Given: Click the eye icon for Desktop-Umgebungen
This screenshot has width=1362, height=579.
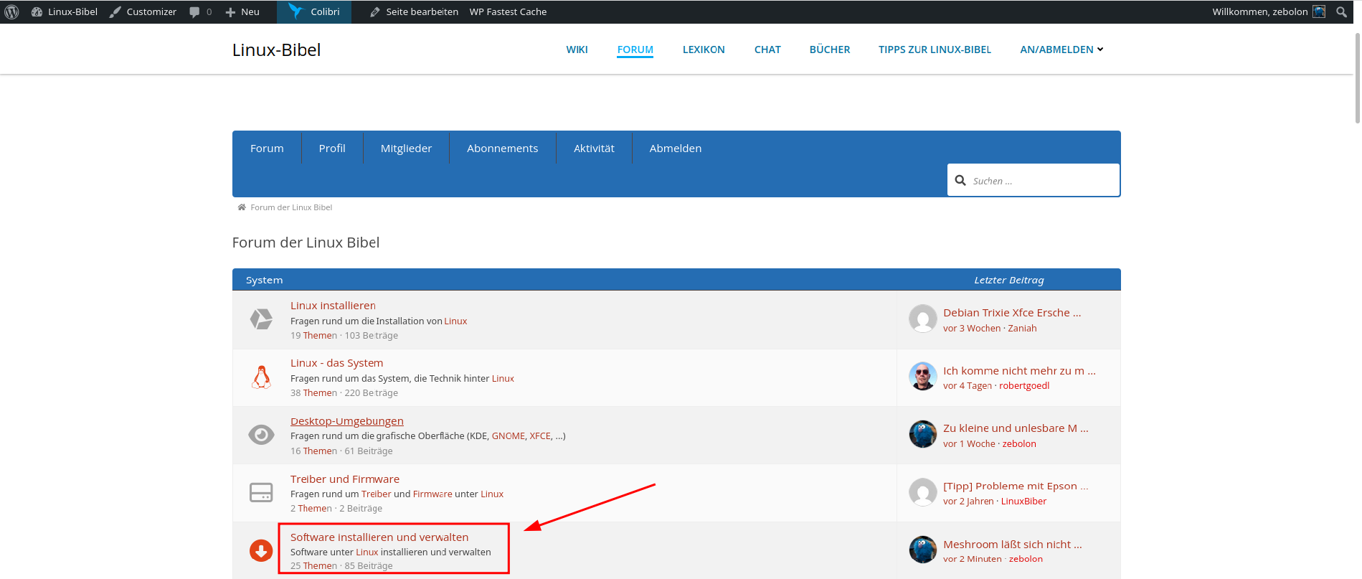Looking at the screenshot, I should pyautogui.click(x=261, y=435).
